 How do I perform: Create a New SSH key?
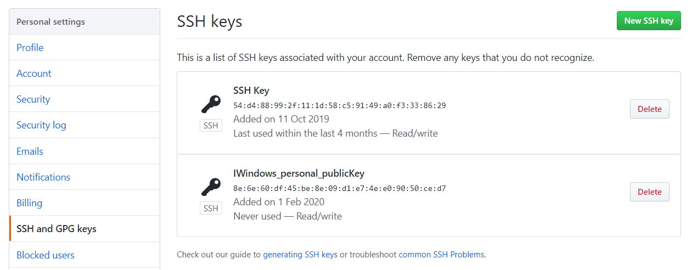point(648,21)
